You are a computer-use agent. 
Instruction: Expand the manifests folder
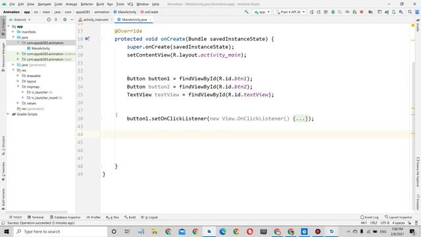click(x=13, y=32)
